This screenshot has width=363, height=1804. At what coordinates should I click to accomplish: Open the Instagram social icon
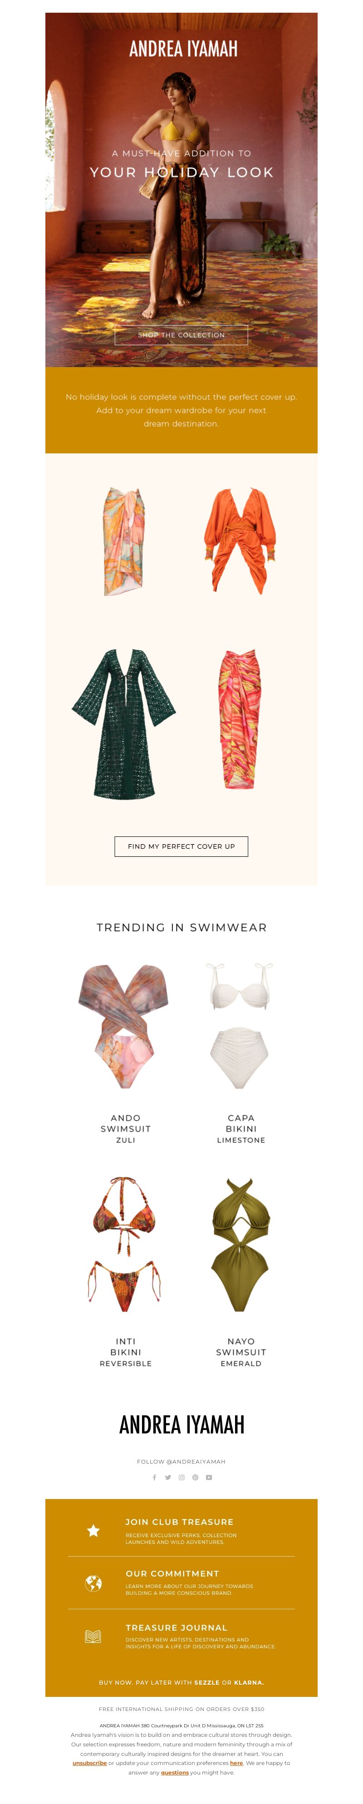(x=181, y=1477)
